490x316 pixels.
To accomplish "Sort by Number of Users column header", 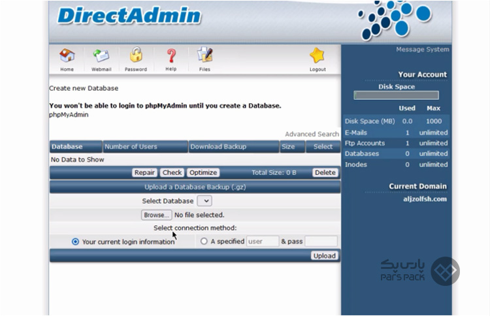I will coord(145,147).
